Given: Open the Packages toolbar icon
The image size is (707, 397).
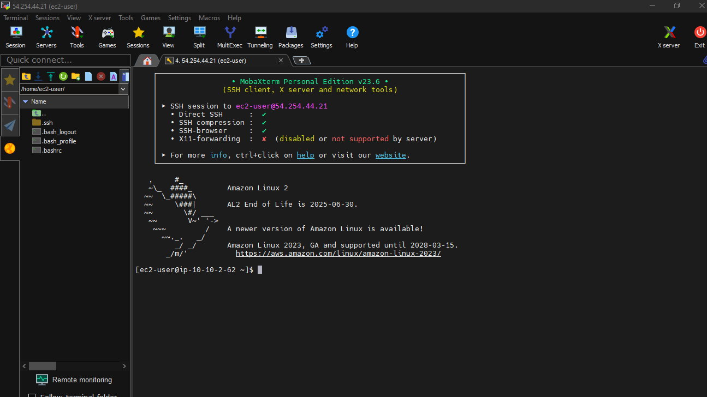Looking at the screenshot, I should (291, 37).
